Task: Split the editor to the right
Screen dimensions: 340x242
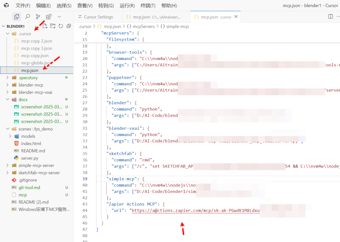Action: click(331, 16)
